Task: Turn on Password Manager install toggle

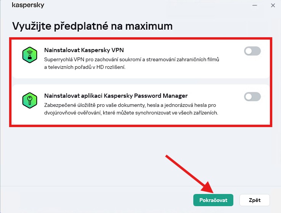Action: tap(252, 97)
